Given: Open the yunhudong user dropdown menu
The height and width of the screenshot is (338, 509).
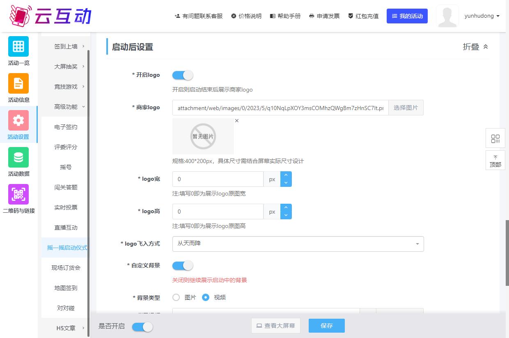Looking at the screenshot, I should coord(481,16).
